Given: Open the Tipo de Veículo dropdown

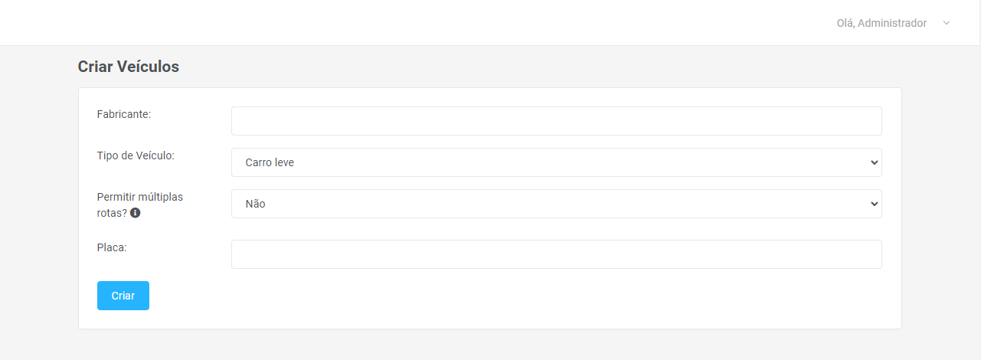Looking at the screenshot, I should pyautogui.click(x=556, y=162).
